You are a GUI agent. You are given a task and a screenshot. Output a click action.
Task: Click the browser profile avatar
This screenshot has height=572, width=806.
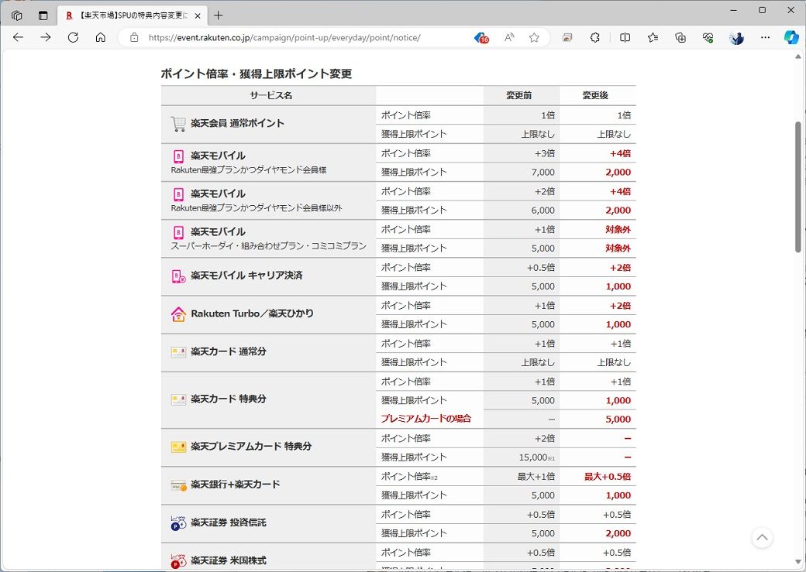tap(735, 36)
